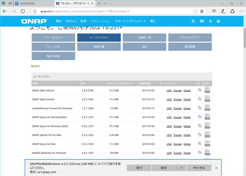Open the 監視 menu item
The height and width of the screenshot is (176, 246).
pos(83,21)
